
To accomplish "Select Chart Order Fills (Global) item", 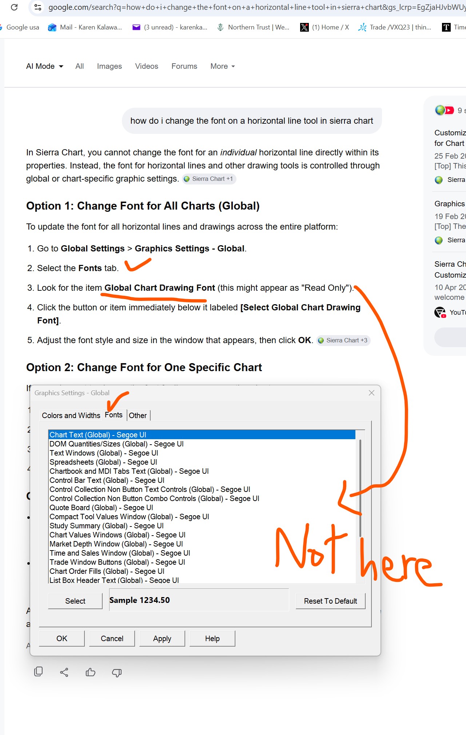I will tap(202, 571).
